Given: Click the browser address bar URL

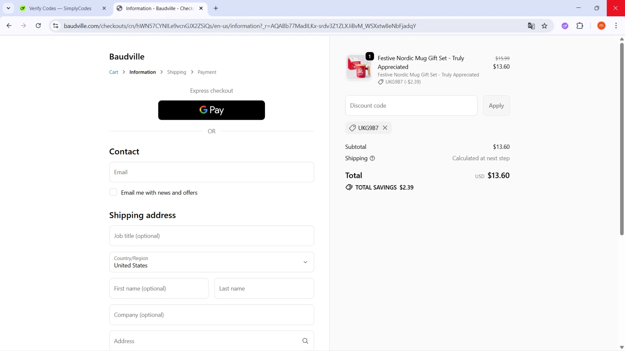Looking at the screenshot, I should click(x=240, y=26).
